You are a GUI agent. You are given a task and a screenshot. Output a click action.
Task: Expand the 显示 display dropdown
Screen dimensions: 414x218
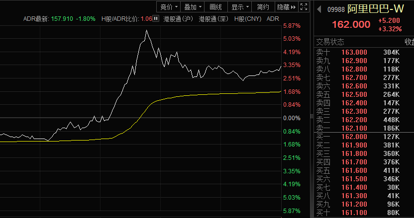(240, 7)
